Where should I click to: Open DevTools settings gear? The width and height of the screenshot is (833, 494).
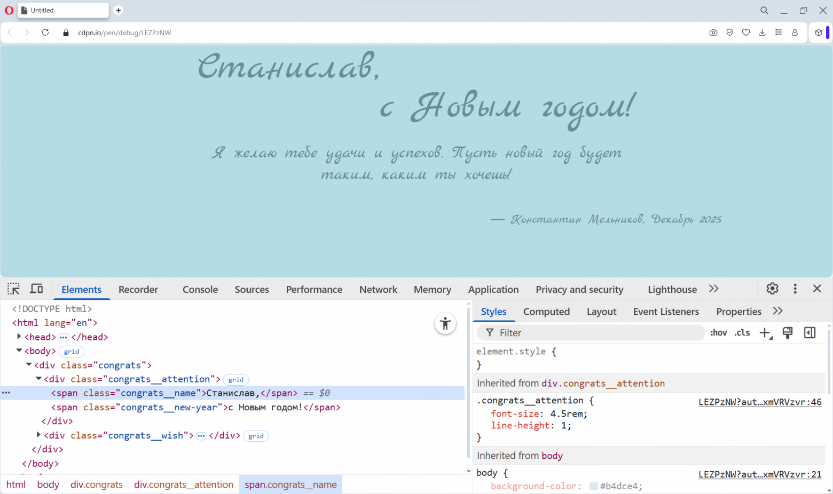(772, 289)
